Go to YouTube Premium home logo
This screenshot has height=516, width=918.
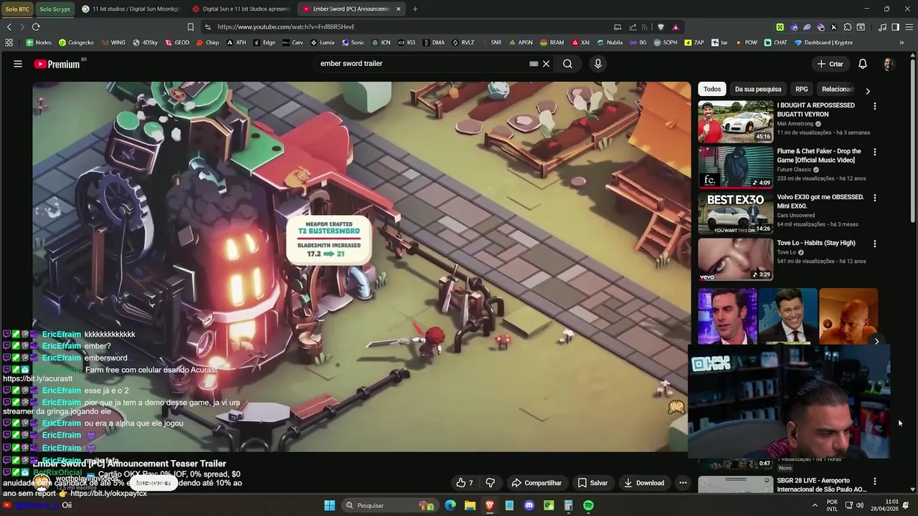tap(58, 64)
